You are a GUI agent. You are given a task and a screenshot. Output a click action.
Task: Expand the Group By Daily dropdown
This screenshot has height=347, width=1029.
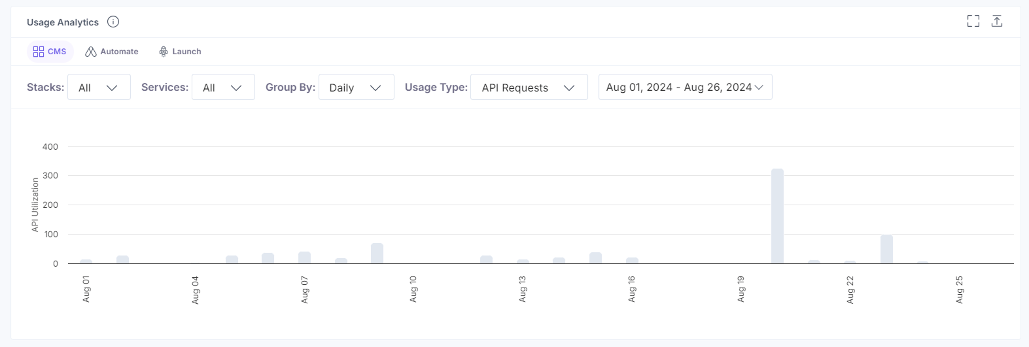[x=356, y=87]
